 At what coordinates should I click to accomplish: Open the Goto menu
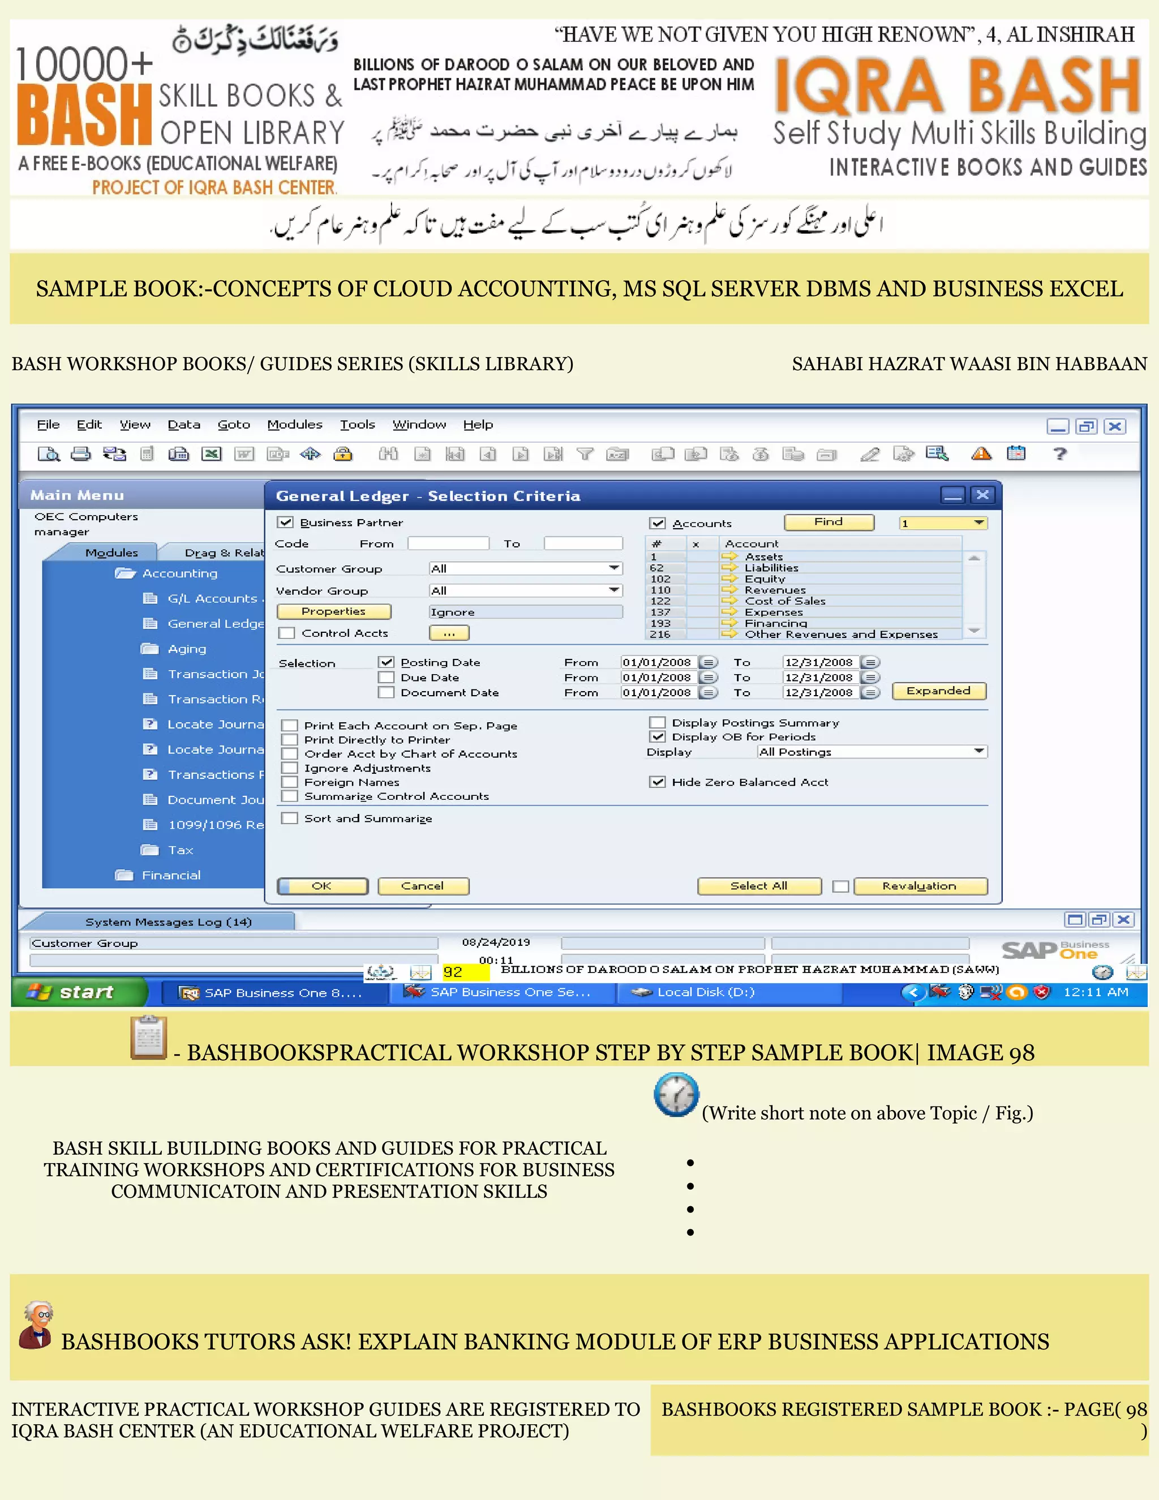point(234,425)
